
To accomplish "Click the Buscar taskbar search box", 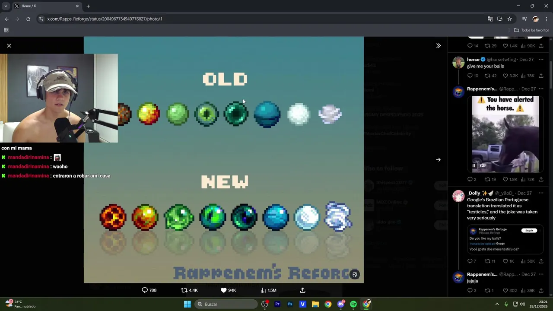I will (x=226, y=304).
